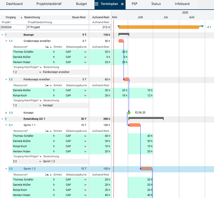This screenshot has height=198, width=214.
Task: Add a resource to Grobkonzept erstellen
Action: point(51,47)
